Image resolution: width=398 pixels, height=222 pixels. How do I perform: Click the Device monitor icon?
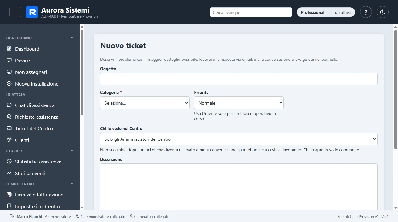tap(9, 60)
